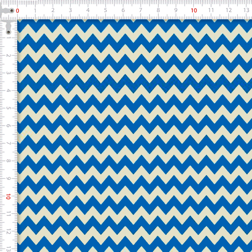Click the number 13 on the top ruler
Image resolution: width=252 pixels, height=252 pixels.
tap(246, 10)
